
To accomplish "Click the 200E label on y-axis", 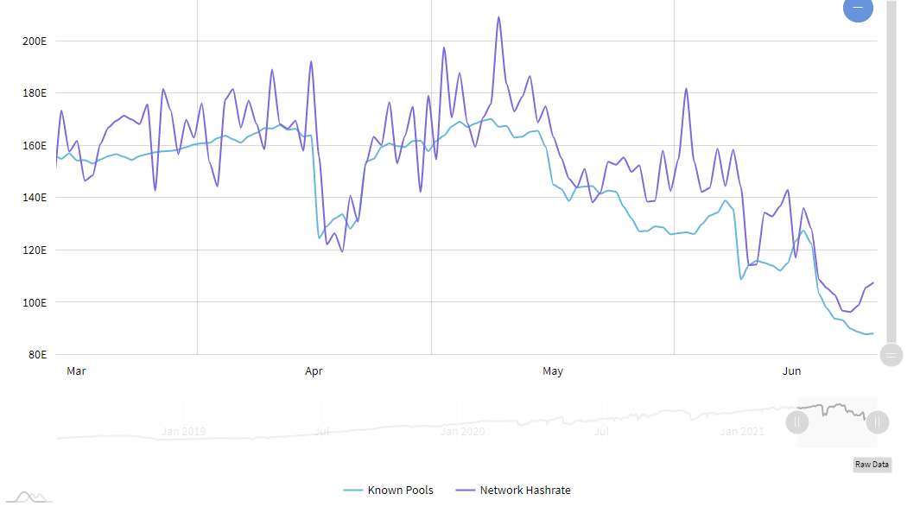I will (x=35, y=41).
